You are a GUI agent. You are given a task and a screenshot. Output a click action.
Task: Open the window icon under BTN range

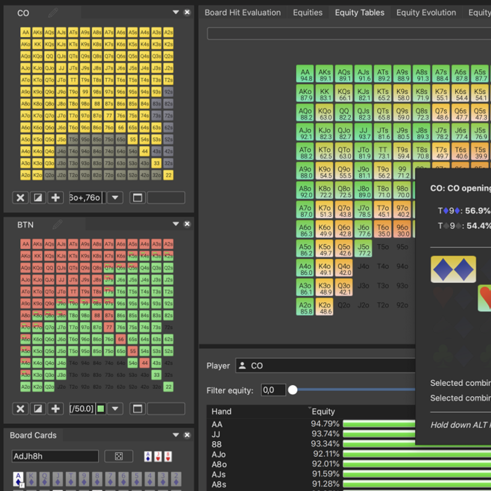coord(137,409)
